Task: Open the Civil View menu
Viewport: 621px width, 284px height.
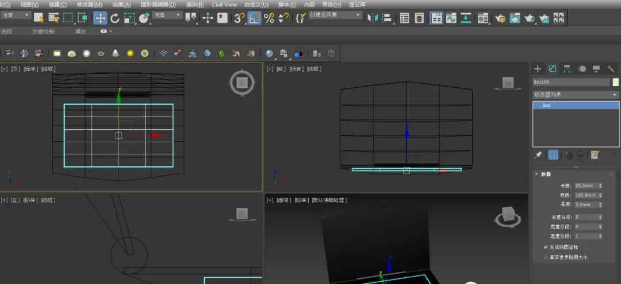Action: click(224, 5)
